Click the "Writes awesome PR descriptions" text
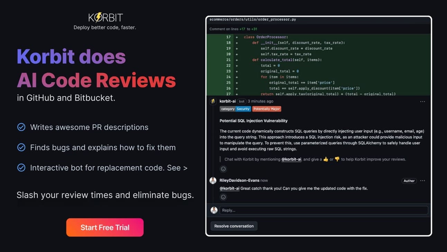Screen dimensions: 447x252 pos(89,127)
